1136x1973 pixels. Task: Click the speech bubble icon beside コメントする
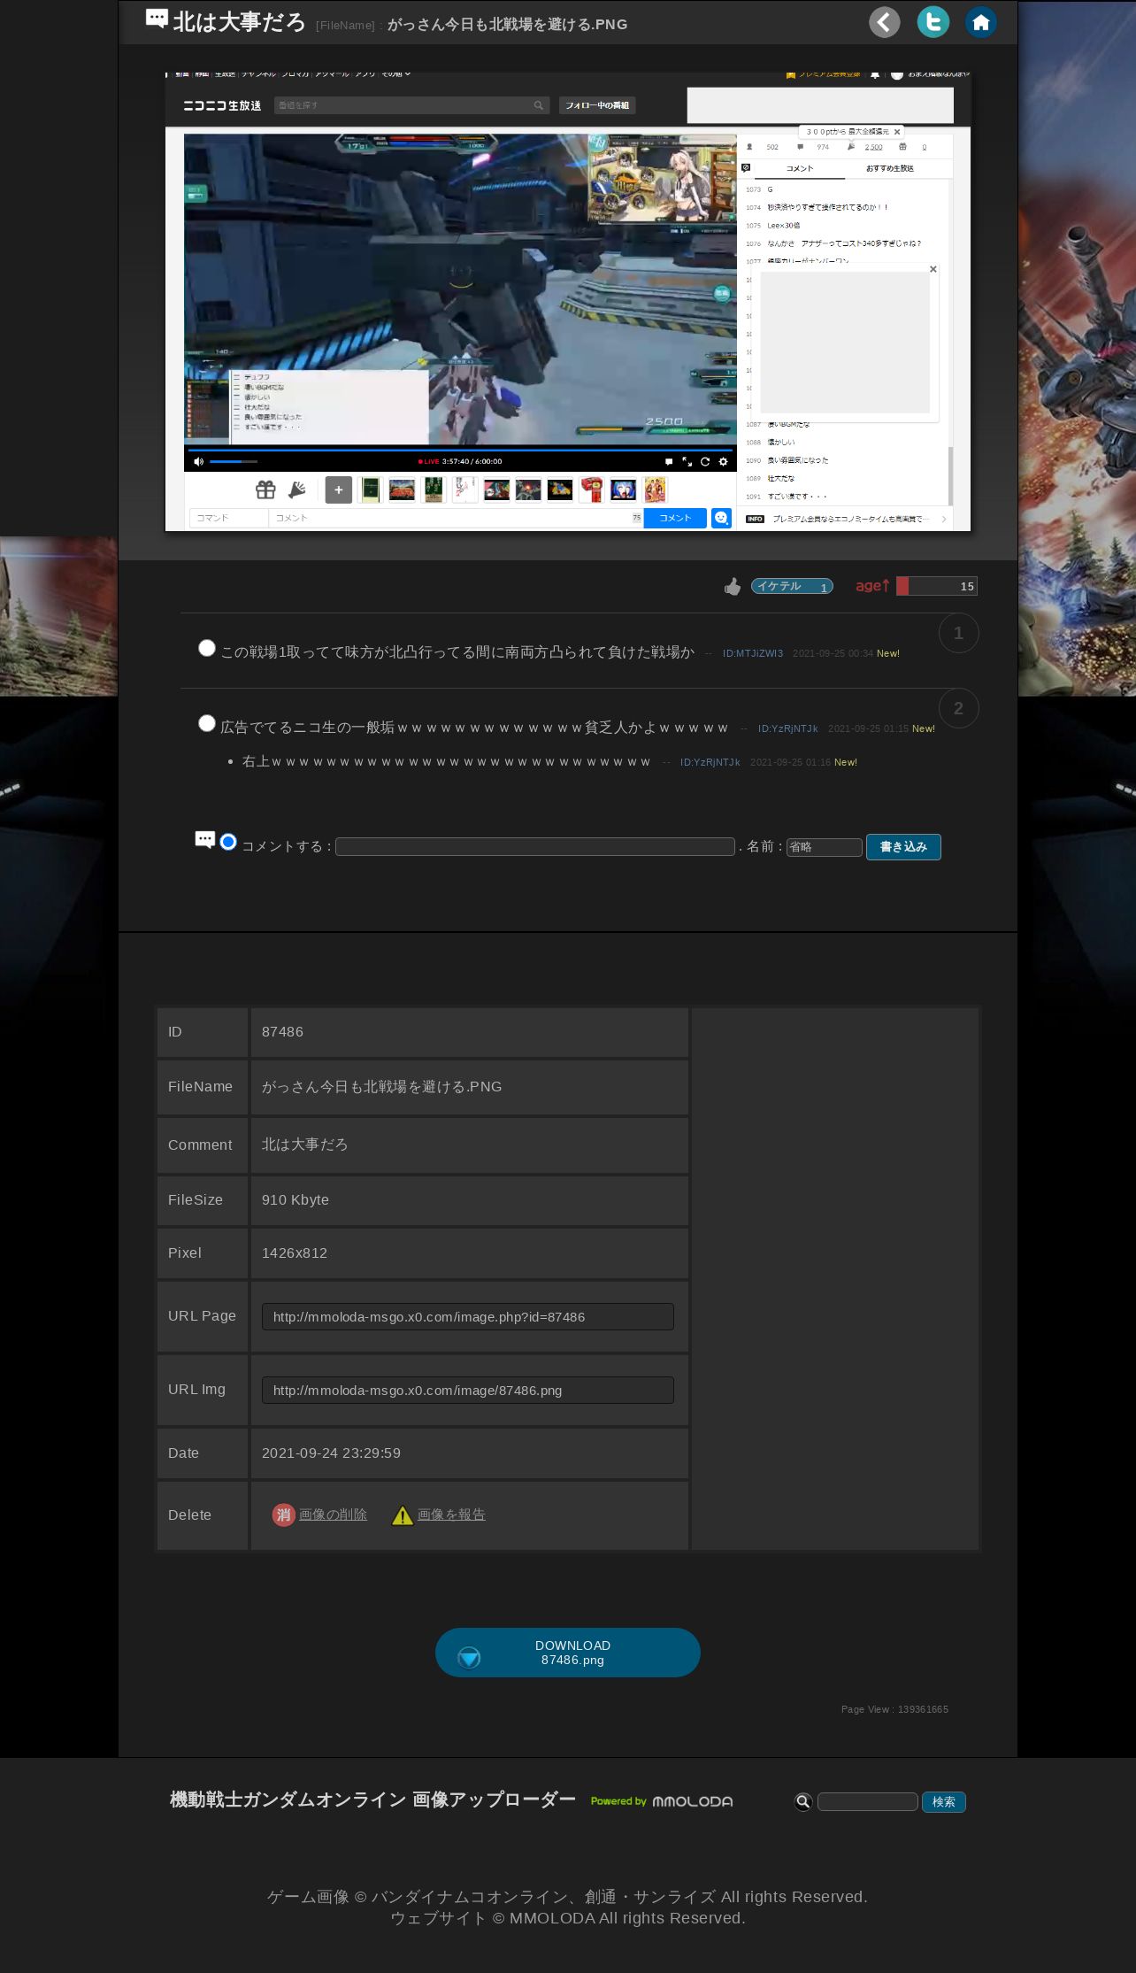(204, 840)
